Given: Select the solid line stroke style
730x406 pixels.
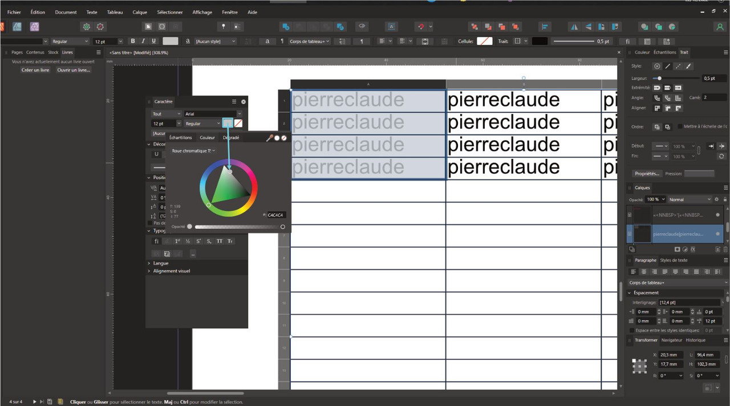Looking at the screenshot, I should [x=667, y=66].
